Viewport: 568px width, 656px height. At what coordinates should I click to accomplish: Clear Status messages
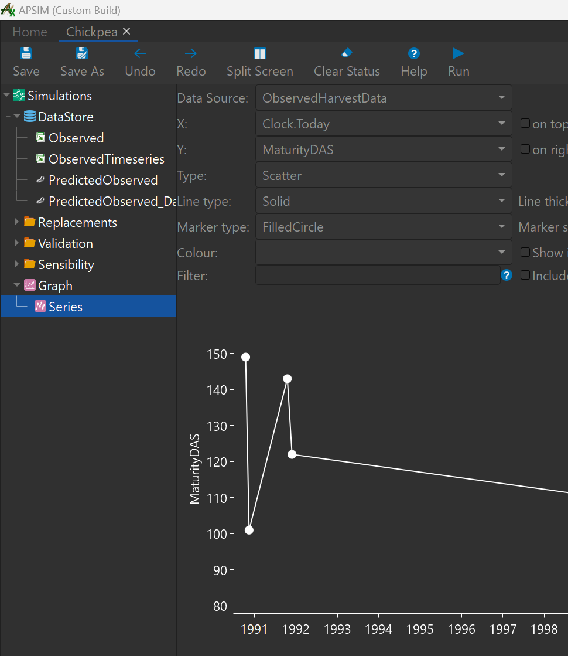click(347, 62)
